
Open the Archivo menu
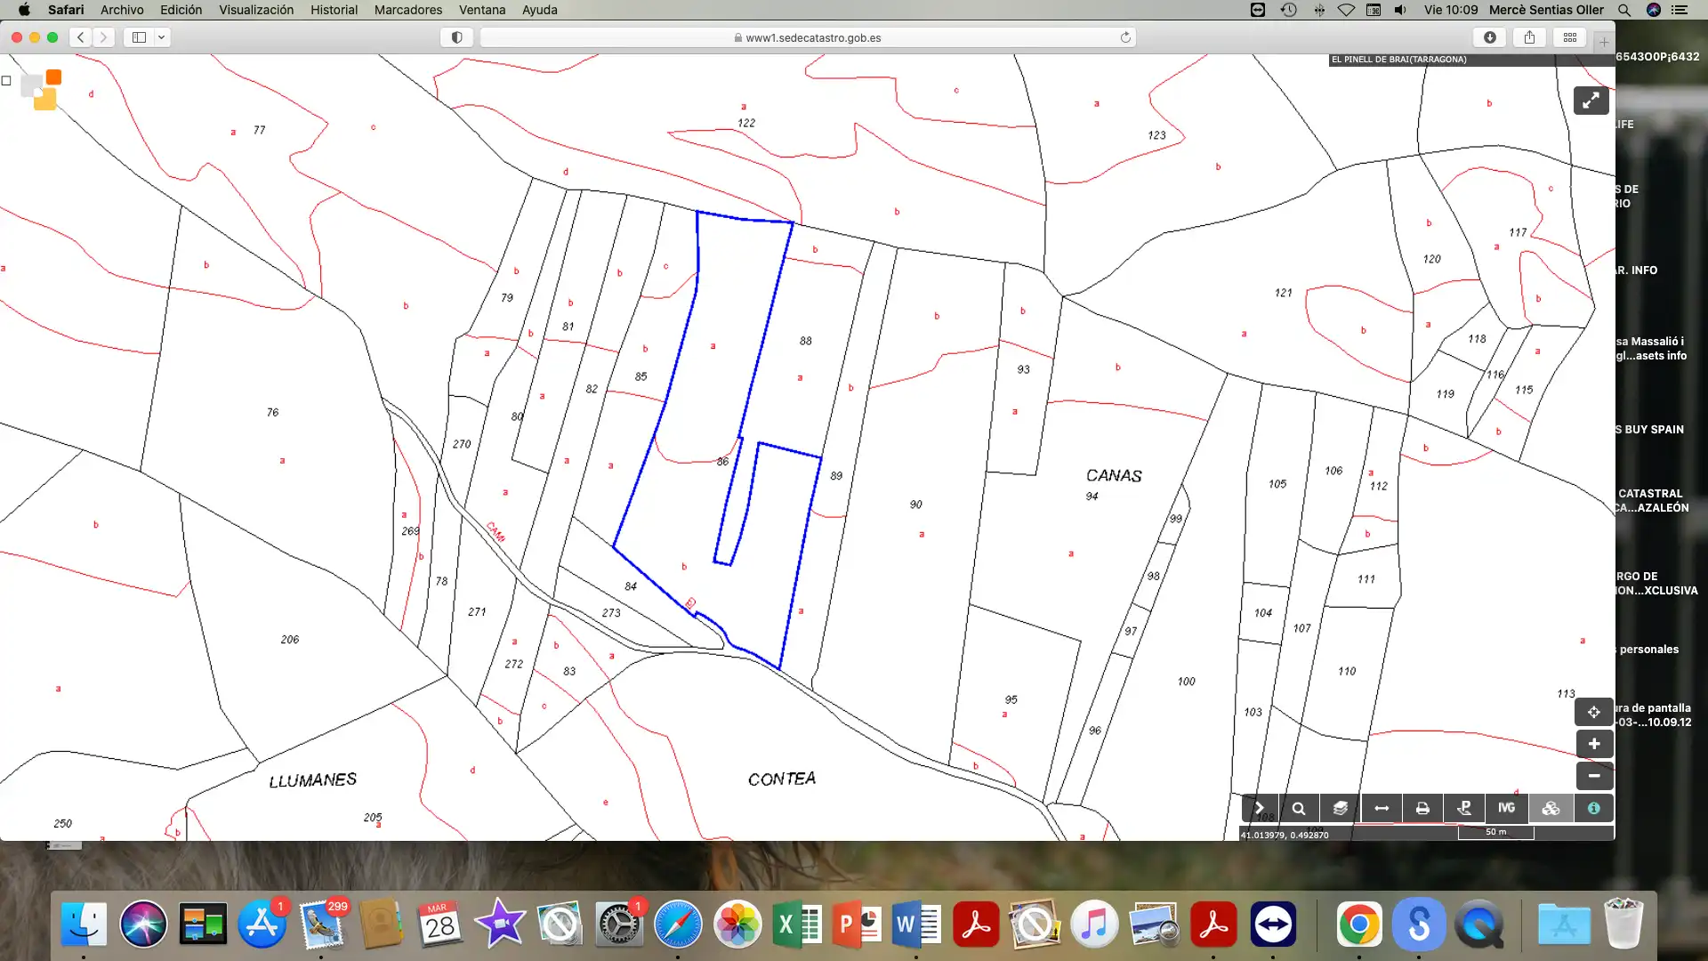click(122, 10)
